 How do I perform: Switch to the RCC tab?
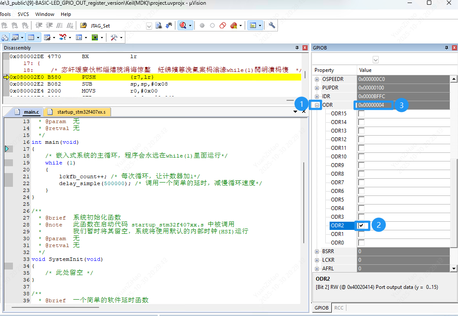(338, 308)
